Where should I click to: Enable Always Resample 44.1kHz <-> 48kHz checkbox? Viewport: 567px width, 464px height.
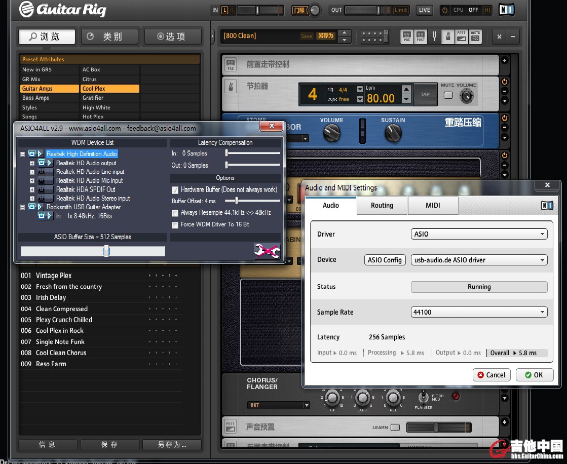[175, 213]
